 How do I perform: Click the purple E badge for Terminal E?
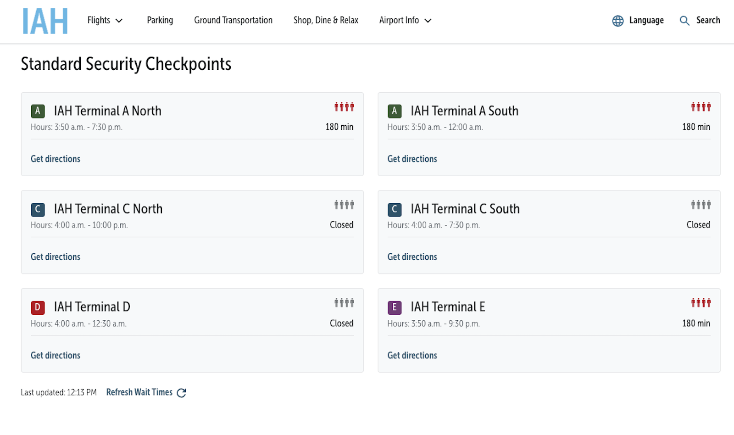click(x=394, y=307)
